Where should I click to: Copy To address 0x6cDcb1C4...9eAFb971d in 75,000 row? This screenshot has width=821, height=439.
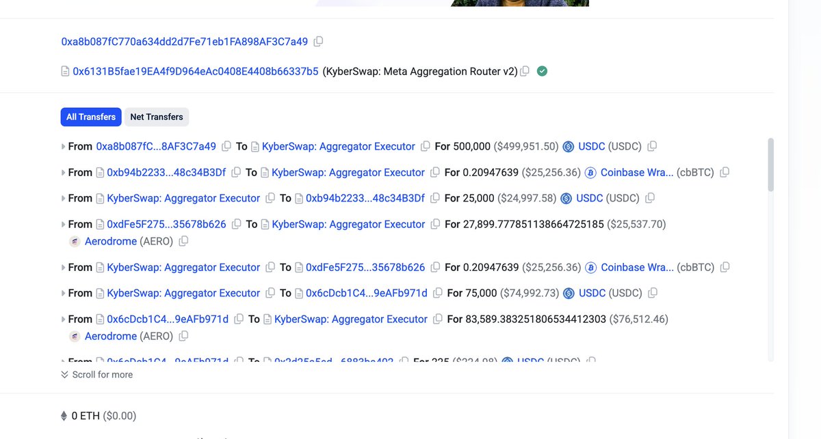click(x=438, y=293)
